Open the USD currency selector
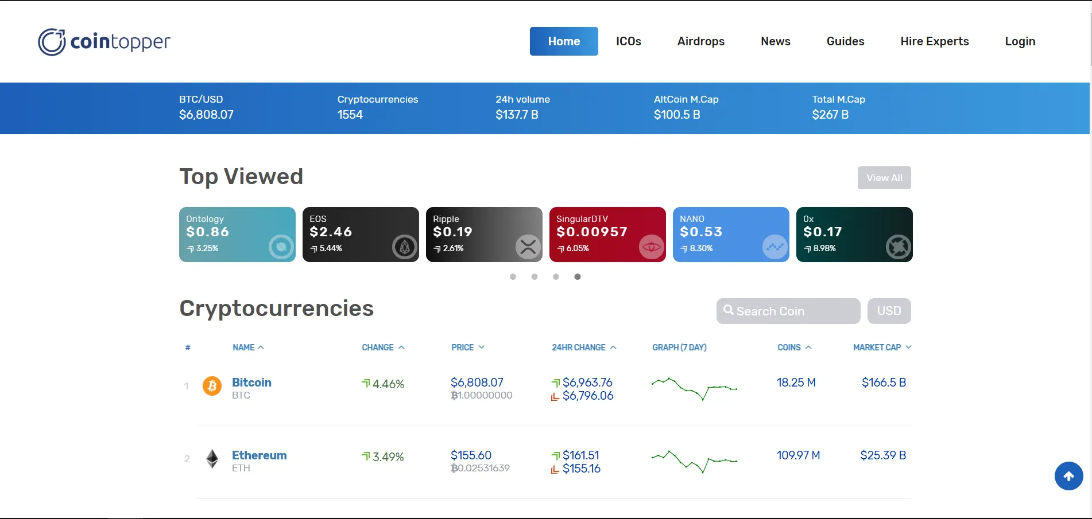This screenshot has width=1092, height=519. coord(889,311)
